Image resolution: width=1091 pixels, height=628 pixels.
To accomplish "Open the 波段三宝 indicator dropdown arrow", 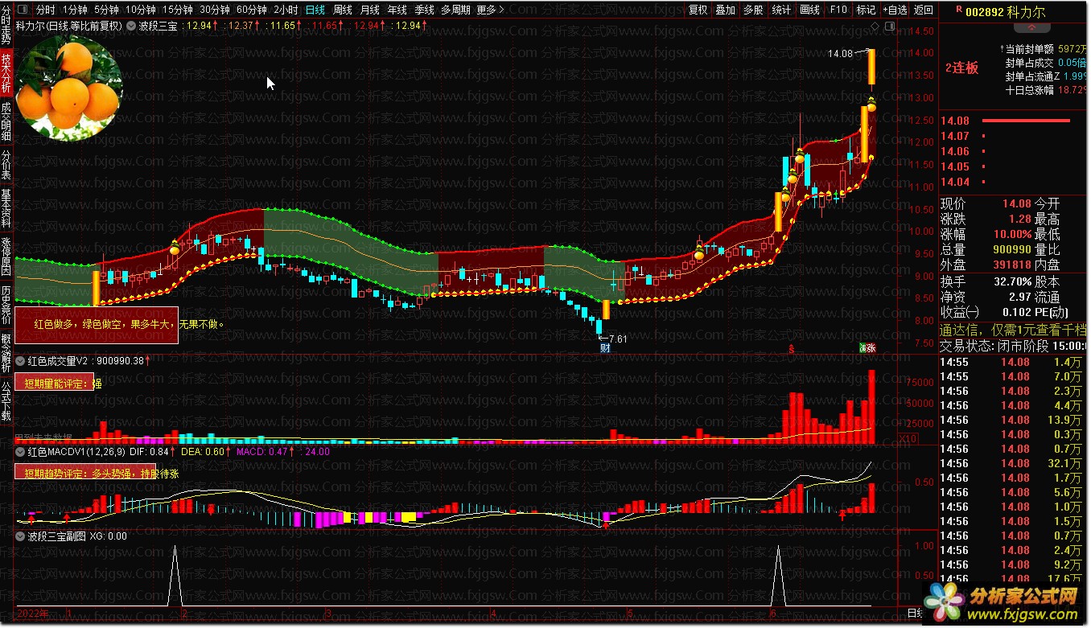I will (131, 25).
